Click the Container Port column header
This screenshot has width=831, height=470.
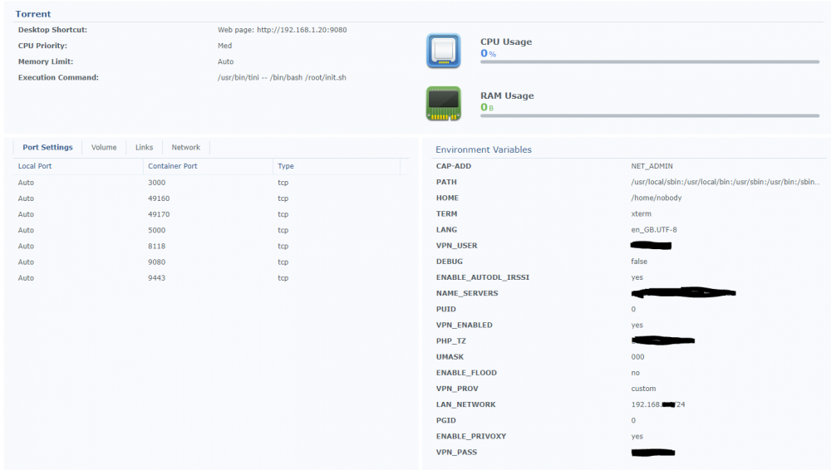[x=208, y=166]
